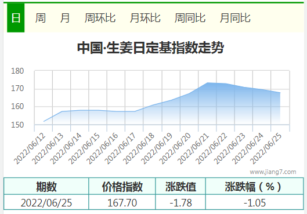
Task: Click the www.jiang7.com watermark link
Action: click(273, 172)
